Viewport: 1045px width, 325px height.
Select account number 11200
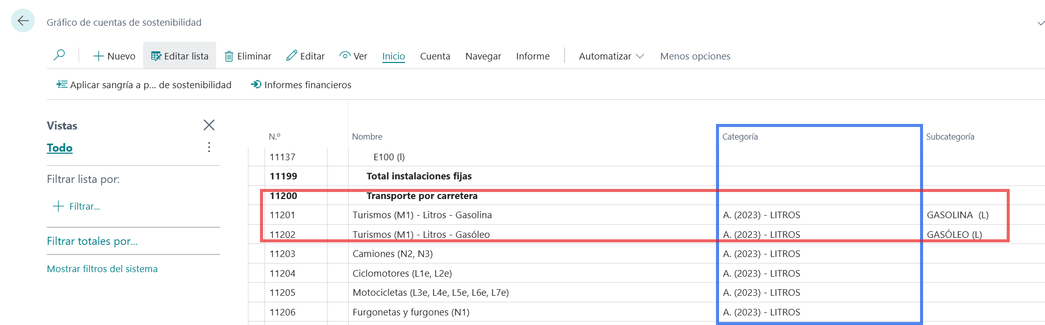coord(284,196)
